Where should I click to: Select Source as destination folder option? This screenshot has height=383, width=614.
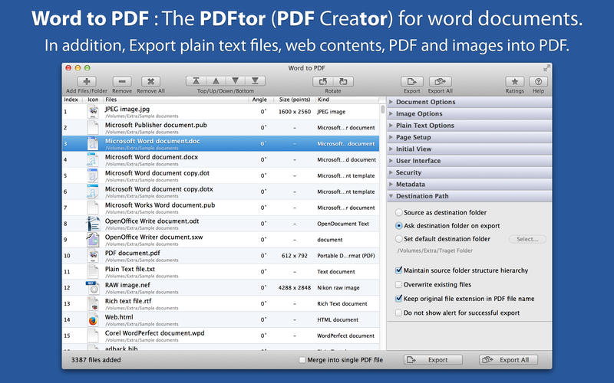pyautogui.click(x=398, y=212)
